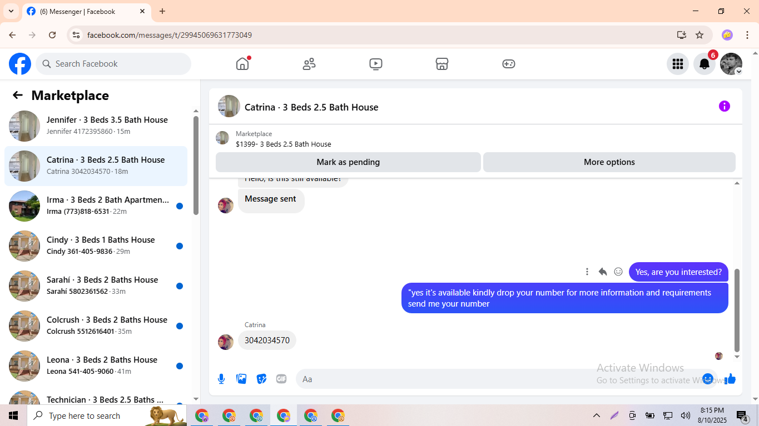Click the Aa message input field
The width and height of the screenshot is (759, 426).
pos(498,379)
